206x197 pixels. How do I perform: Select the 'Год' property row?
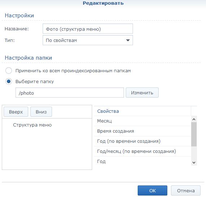pos(142,161)
